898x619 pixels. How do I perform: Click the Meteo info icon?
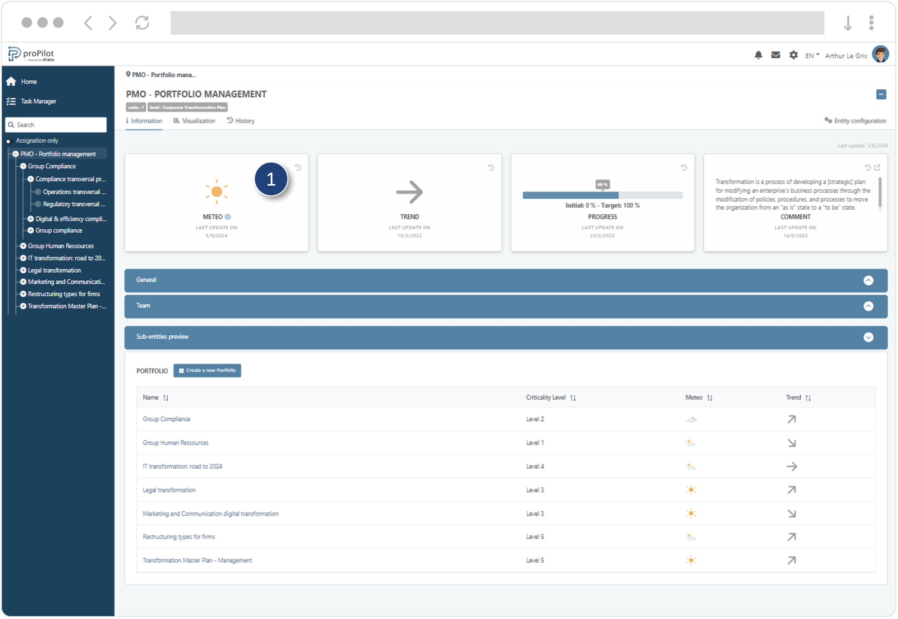228,217
